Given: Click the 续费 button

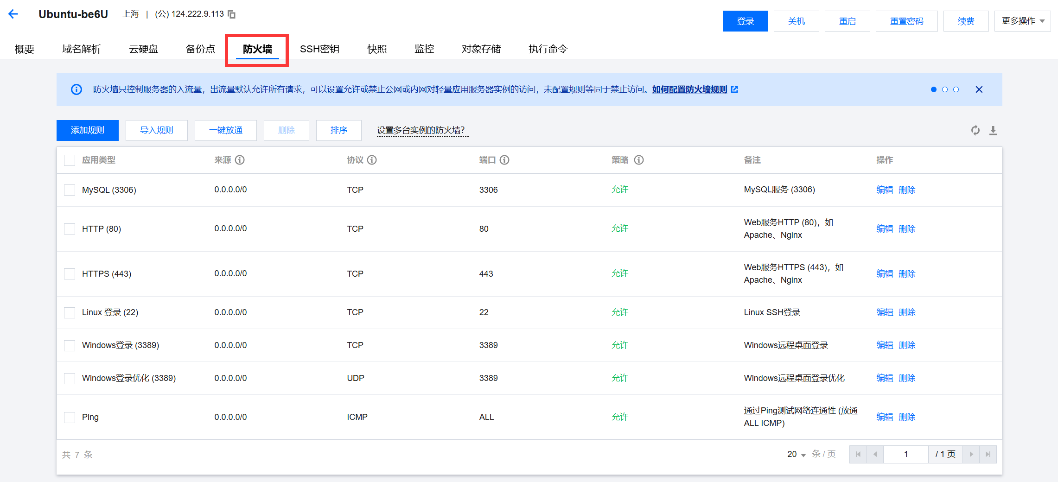Looking at the screenshot, I should [966, 21].
